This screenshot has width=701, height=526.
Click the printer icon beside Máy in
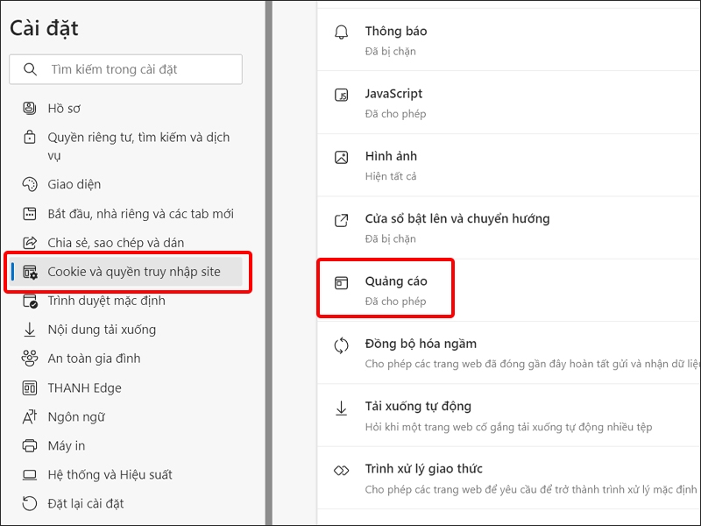(x=29, y=445)
